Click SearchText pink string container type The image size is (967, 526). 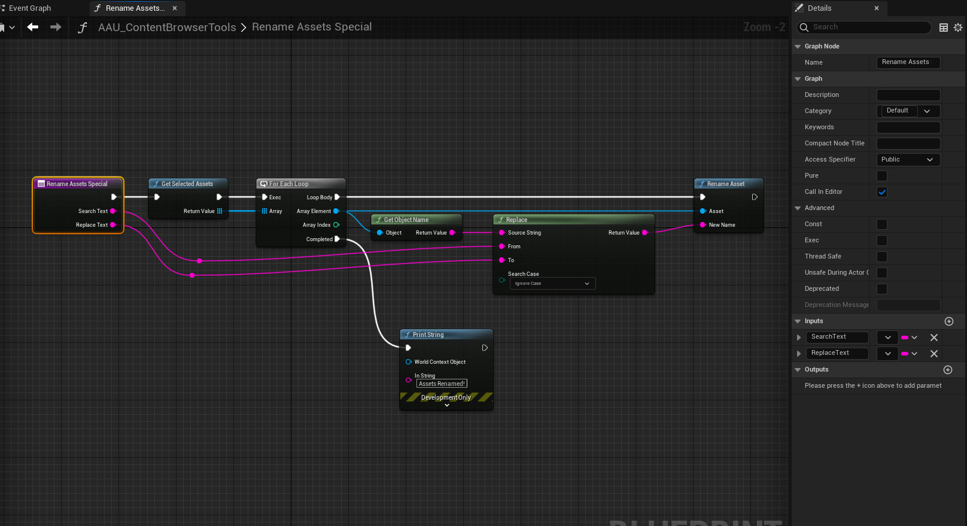(909, 338)
